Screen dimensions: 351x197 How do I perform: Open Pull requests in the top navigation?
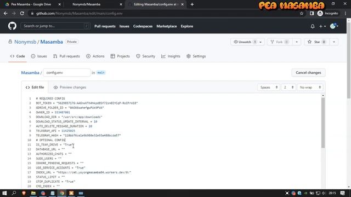point(105,26)
